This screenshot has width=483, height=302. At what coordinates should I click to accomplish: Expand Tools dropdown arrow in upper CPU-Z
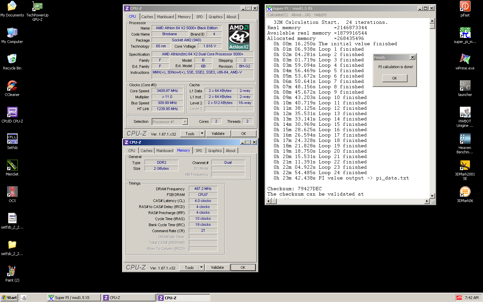click(x=202, y=134)
